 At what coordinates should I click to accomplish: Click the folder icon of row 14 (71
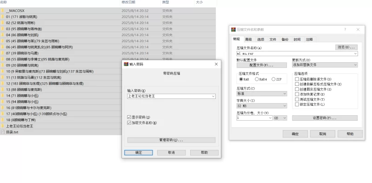[2, 96]
